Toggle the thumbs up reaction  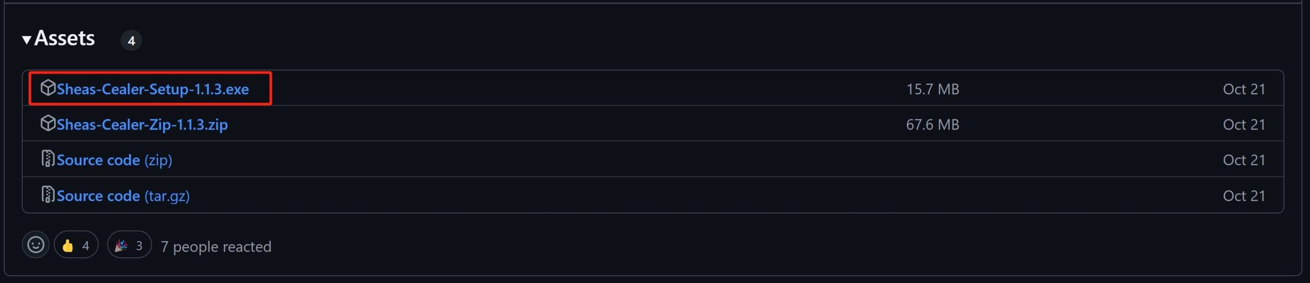pos(76,245)
